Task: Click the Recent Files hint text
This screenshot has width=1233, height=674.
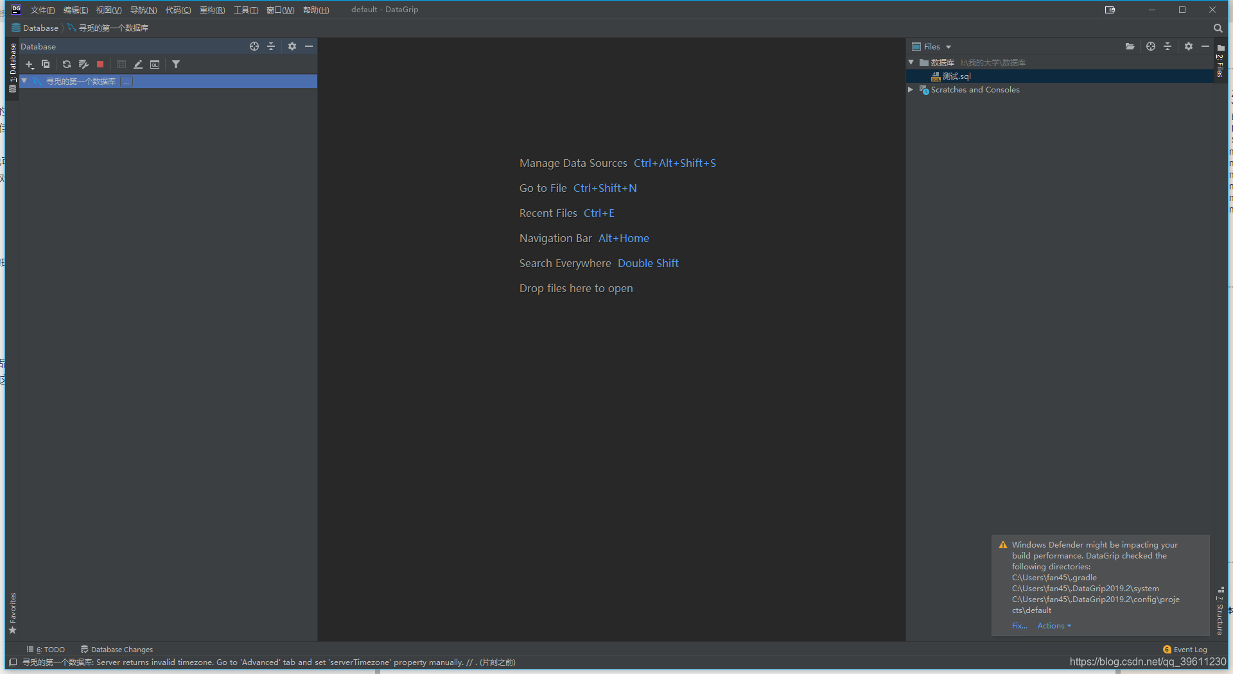Action: [548, 213]
